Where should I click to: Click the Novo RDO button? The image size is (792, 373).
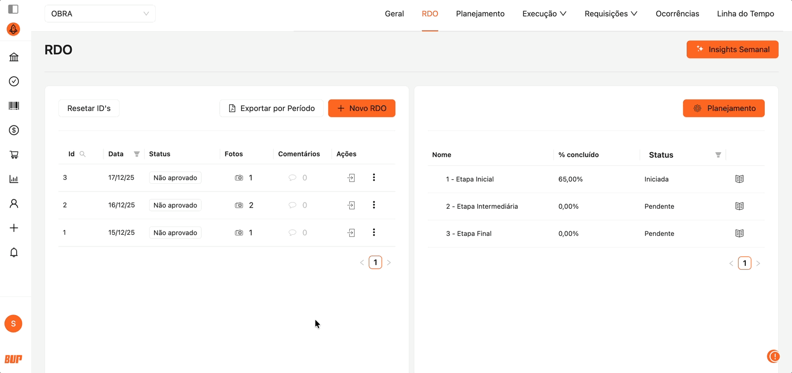point(362,108)
